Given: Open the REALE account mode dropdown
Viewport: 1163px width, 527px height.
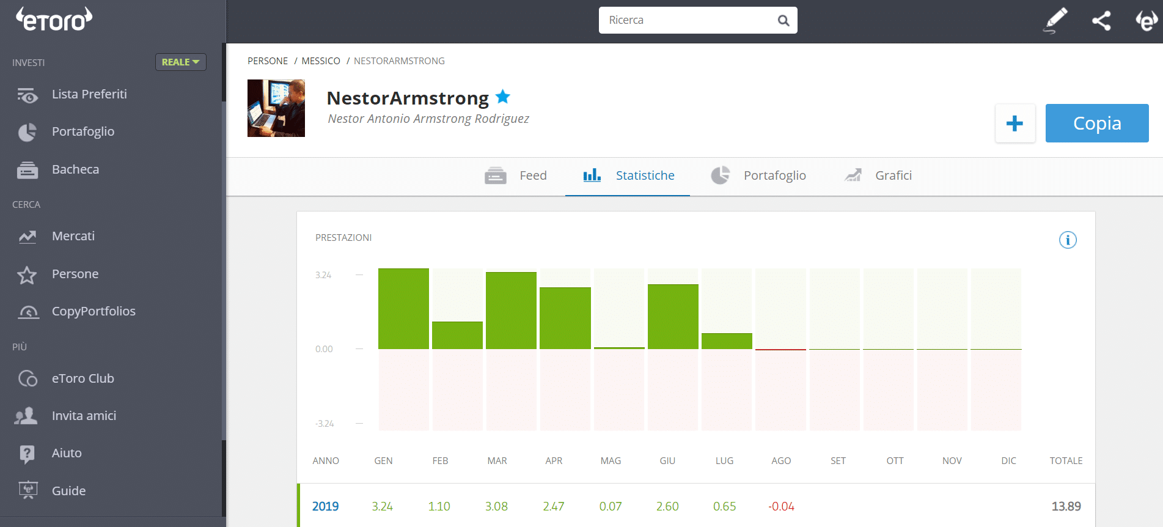Looking at the screenshot, I should pyautogui.click(x=181, y=62).
